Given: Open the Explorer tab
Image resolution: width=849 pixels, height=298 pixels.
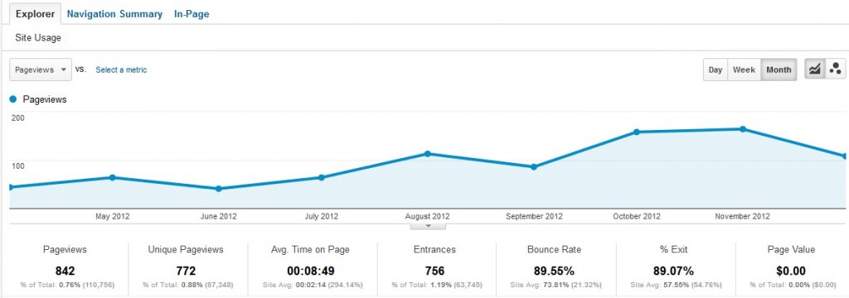Looking at the screenshot, I should (x=35, y=14).
